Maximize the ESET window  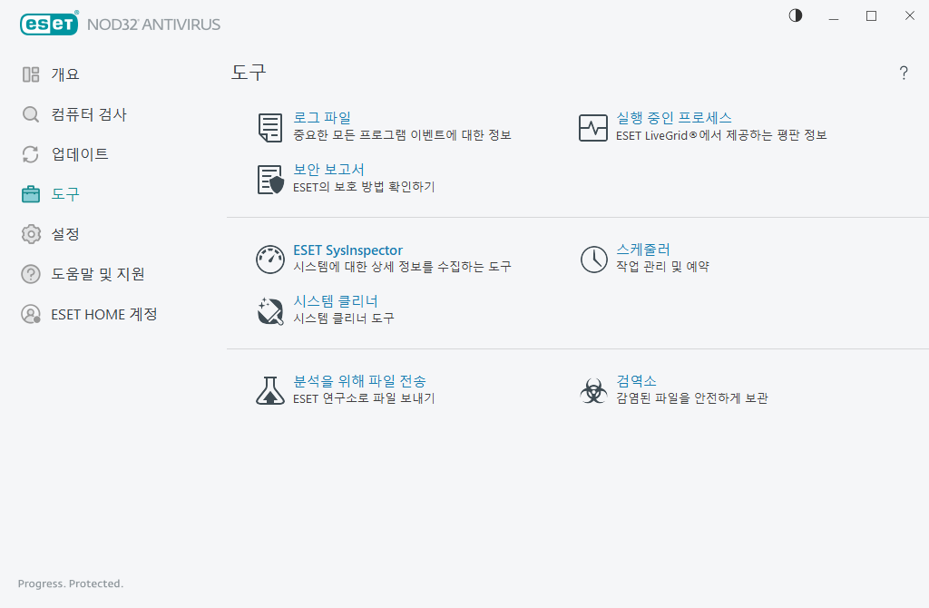pos(872,16)
